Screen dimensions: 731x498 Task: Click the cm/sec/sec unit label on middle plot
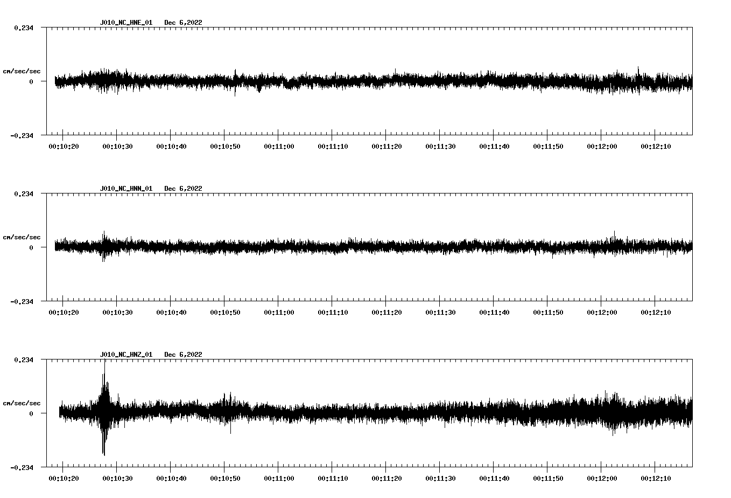click(x=22, y=237)
